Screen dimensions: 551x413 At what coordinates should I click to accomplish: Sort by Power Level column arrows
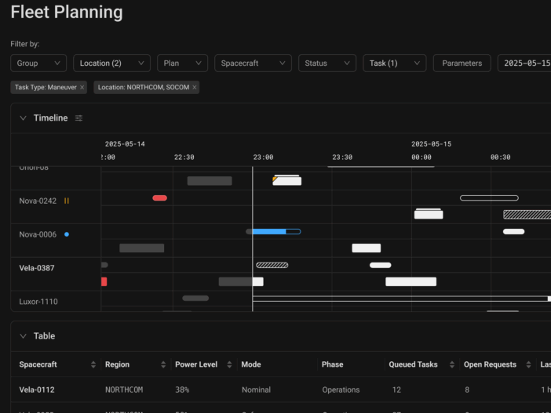click(x=229, y=364)
